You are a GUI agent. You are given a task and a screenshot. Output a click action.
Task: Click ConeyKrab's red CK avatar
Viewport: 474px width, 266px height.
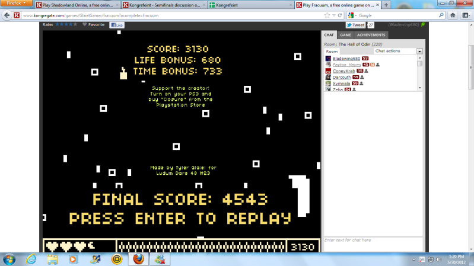(x=328, y=71)
